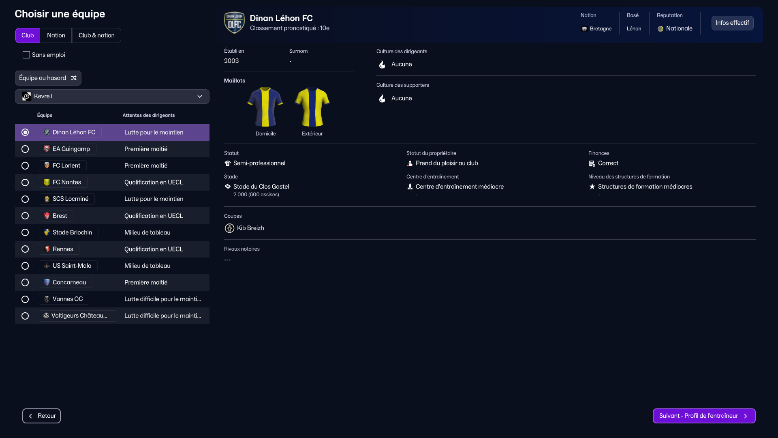Click the flame icon for Culture des supporters

(382, 99)
